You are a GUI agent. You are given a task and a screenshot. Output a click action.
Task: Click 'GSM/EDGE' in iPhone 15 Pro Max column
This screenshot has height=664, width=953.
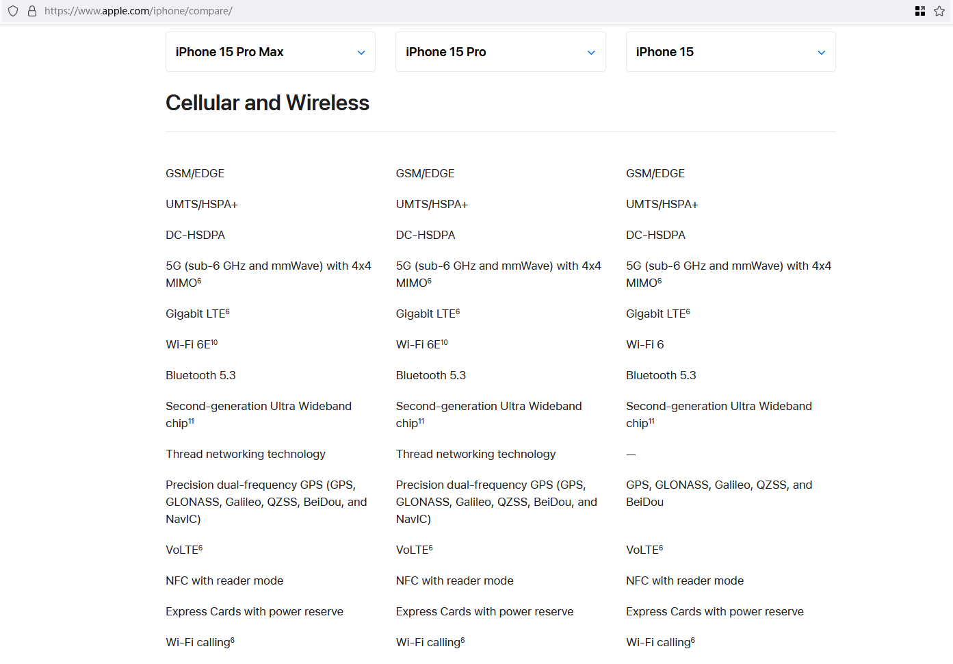(195, 173)
